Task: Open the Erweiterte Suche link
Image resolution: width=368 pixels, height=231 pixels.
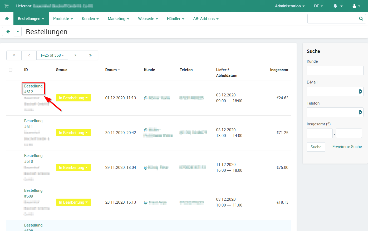Action: pyautogui.click(x=347, y=147)
